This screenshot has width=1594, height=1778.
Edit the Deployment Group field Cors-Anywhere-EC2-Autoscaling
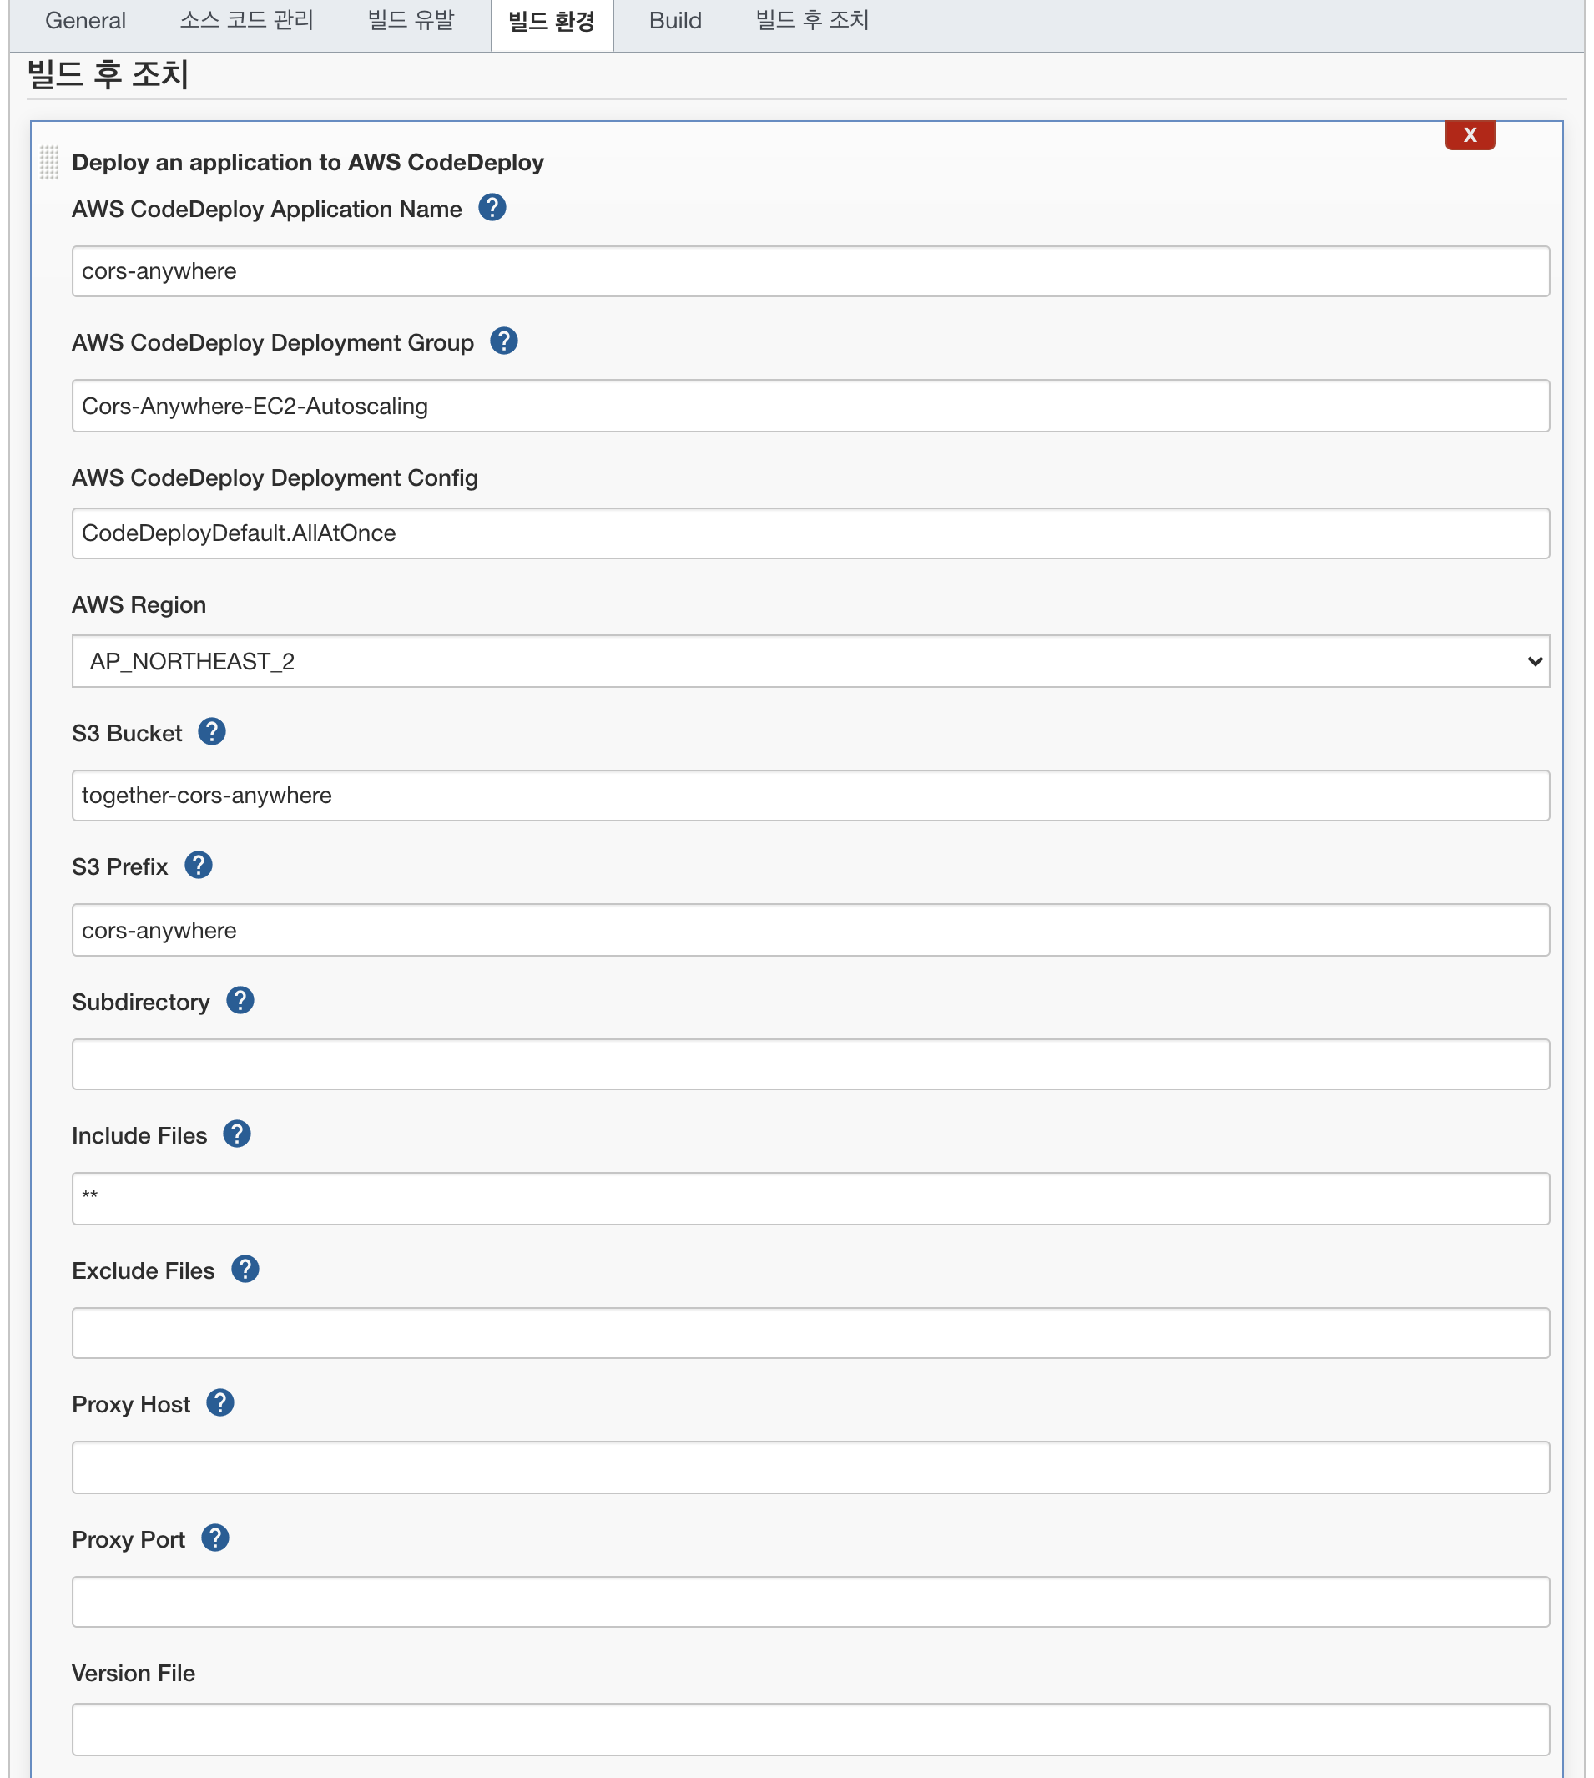click(810, 406)
